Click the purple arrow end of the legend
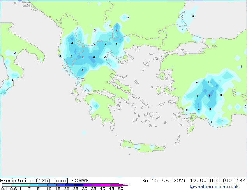Viewport: 247px width, 190px height. pos(123,185)
